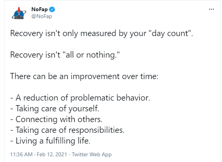Select the 'Taking care of responsibilities' line
This screenshot has height=162, width=222.
pos(67,130)
